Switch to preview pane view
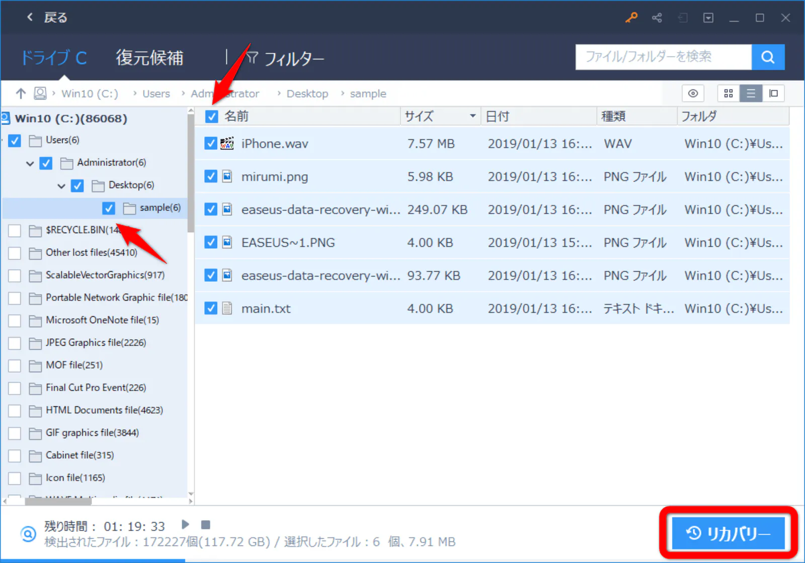Screen dimensions: 805x563 [773, 93]
